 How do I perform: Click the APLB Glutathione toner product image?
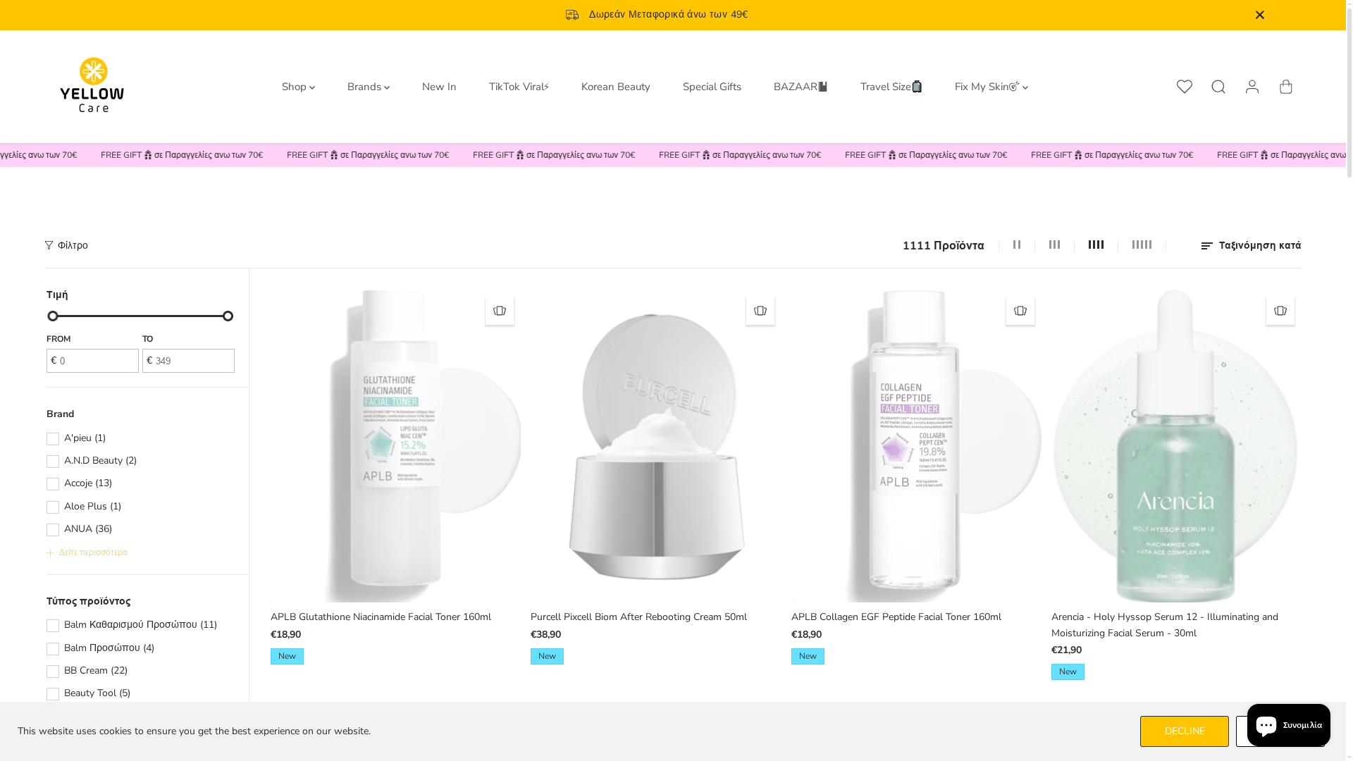[x=395, y=446]
